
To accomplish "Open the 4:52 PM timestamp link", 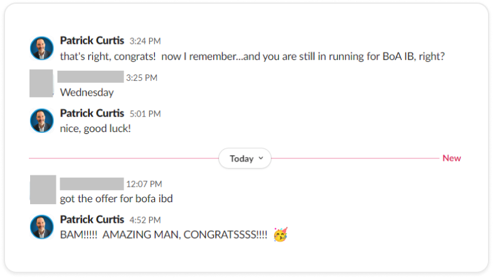I will [x=145, y=220].
